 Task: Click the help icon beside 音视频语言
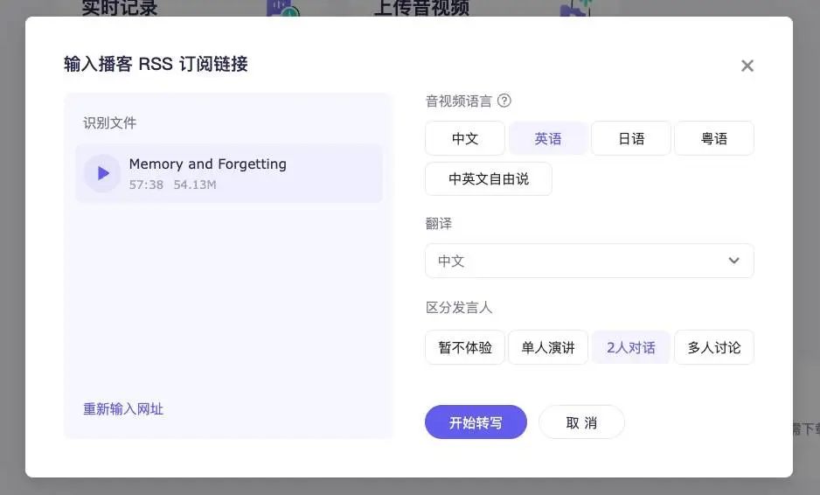click(x=504, y=101)
